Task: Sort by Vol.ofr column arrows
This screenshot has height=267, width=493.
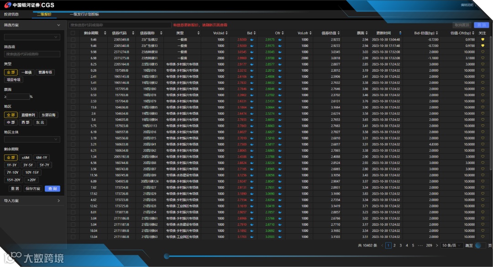Action: point(310,33)
